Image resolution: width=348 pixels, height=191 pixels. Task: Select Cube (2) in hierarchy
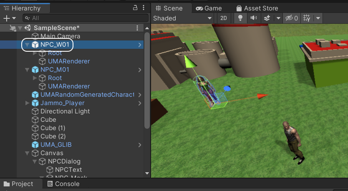53,136
